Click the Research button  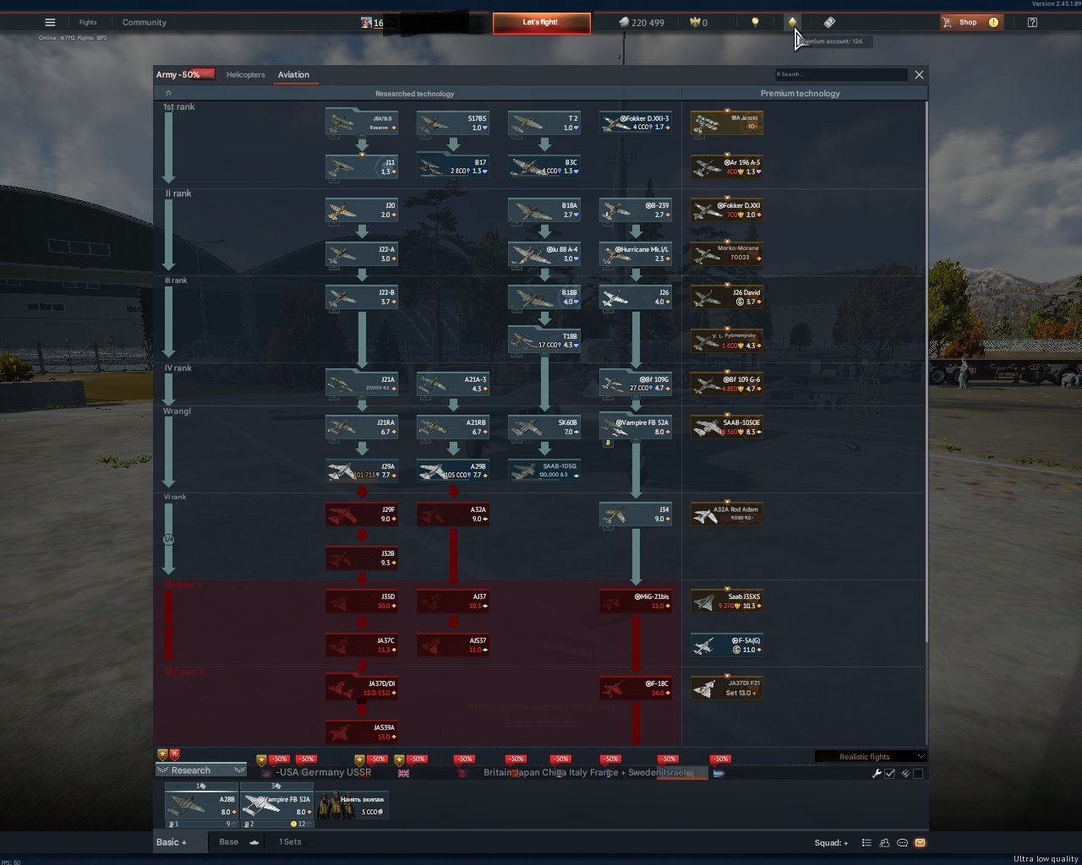pos(201,770)
